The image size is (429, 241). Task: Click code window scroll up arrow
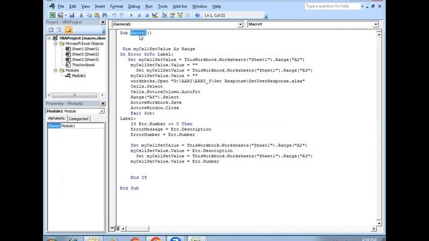[379, 34]
